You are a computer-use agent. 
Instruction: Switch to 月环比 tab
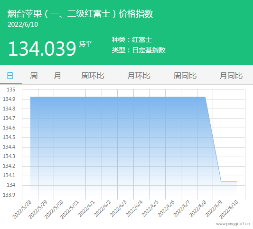[x=139, y=76]
